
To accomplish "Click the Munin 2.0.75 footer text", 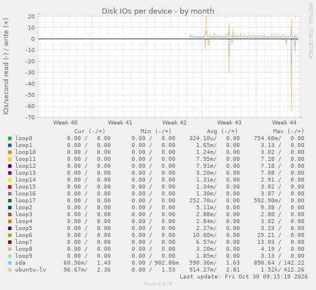I will click(158, 284).
